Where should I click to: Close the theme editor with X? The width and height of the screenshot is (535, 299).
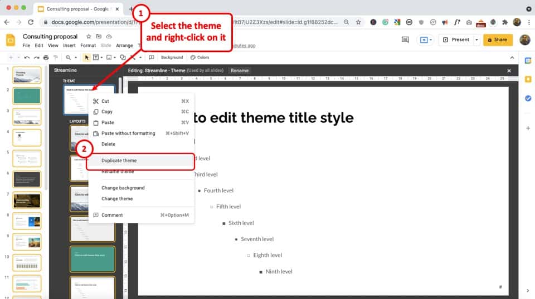(x=509, y=71)
